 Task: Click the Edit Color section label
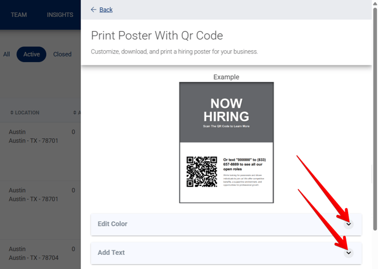pos(112,224)
